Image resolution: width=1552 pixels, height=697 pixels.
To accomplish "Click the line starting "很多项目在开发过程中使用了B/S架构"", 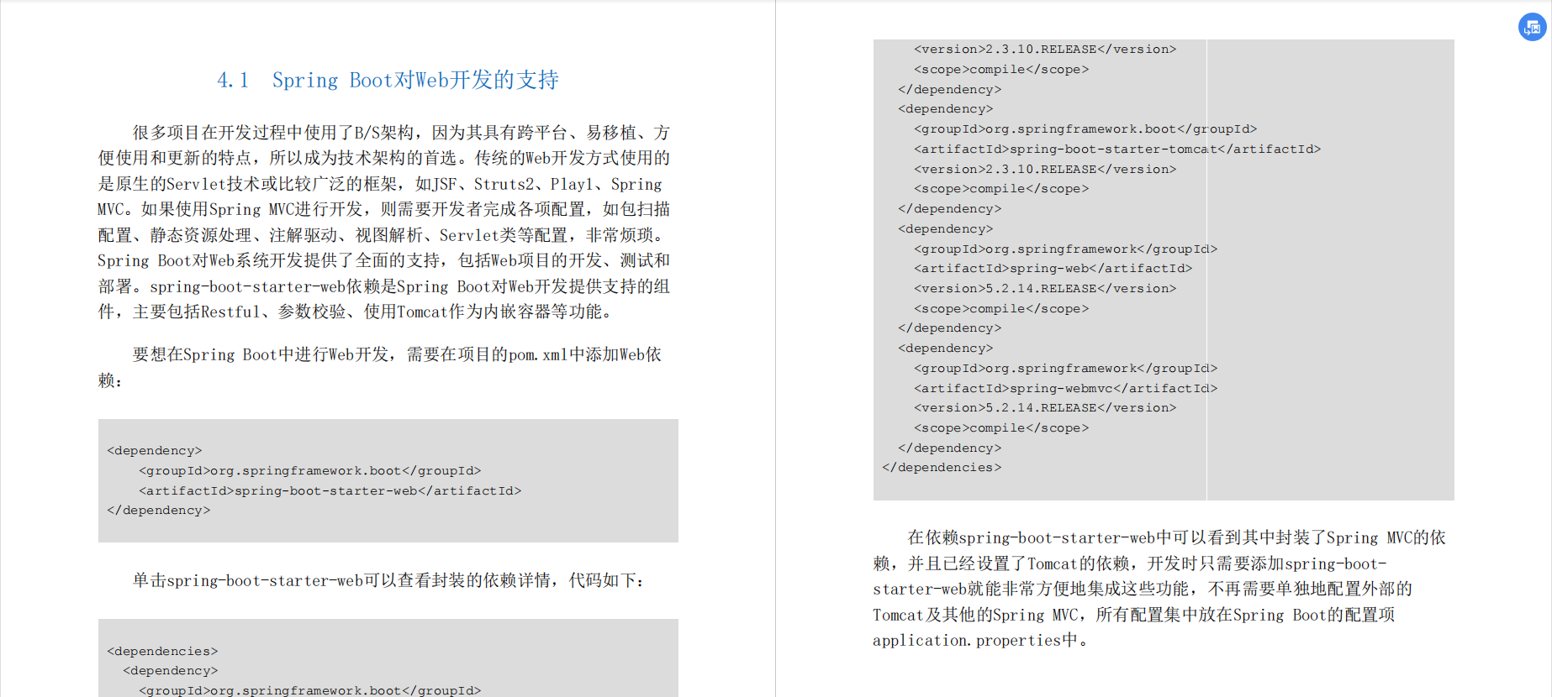I will (401, 133).
